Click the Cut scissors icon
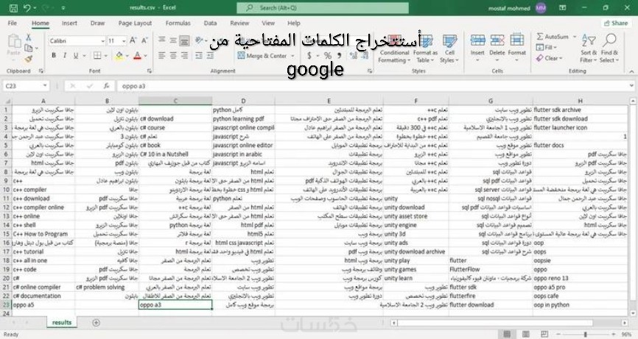 click(x=29, y=38)
